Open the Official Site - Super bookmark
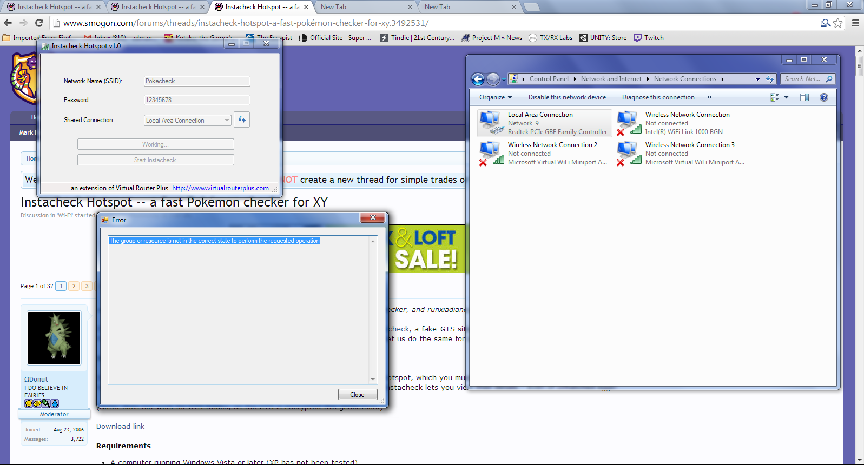864x465 pixels. click(335, 38)
